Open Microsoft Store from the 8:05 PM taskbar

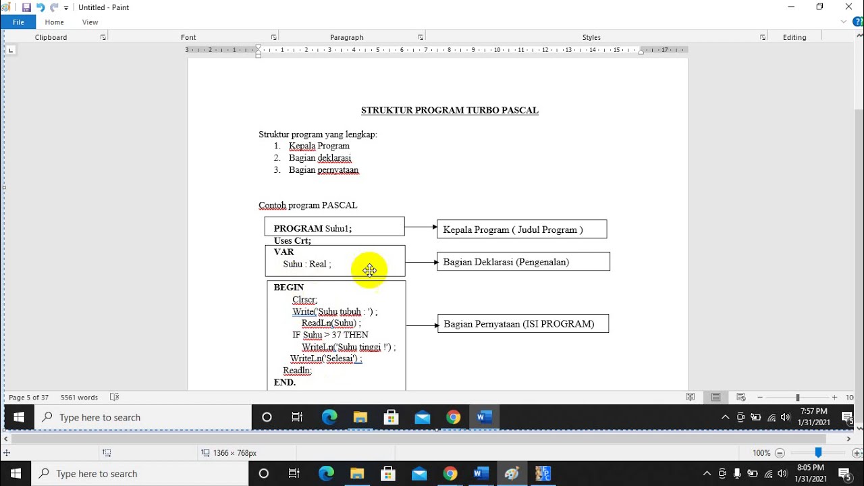[387, 473]
